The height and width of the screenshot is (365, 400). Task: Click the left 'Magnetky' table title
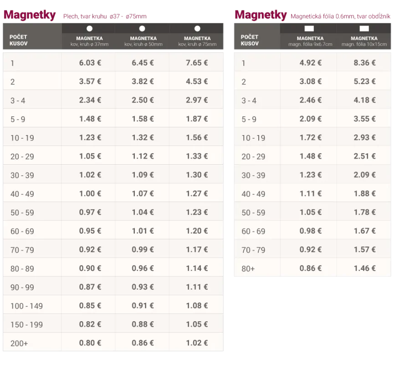click(30, 15)
